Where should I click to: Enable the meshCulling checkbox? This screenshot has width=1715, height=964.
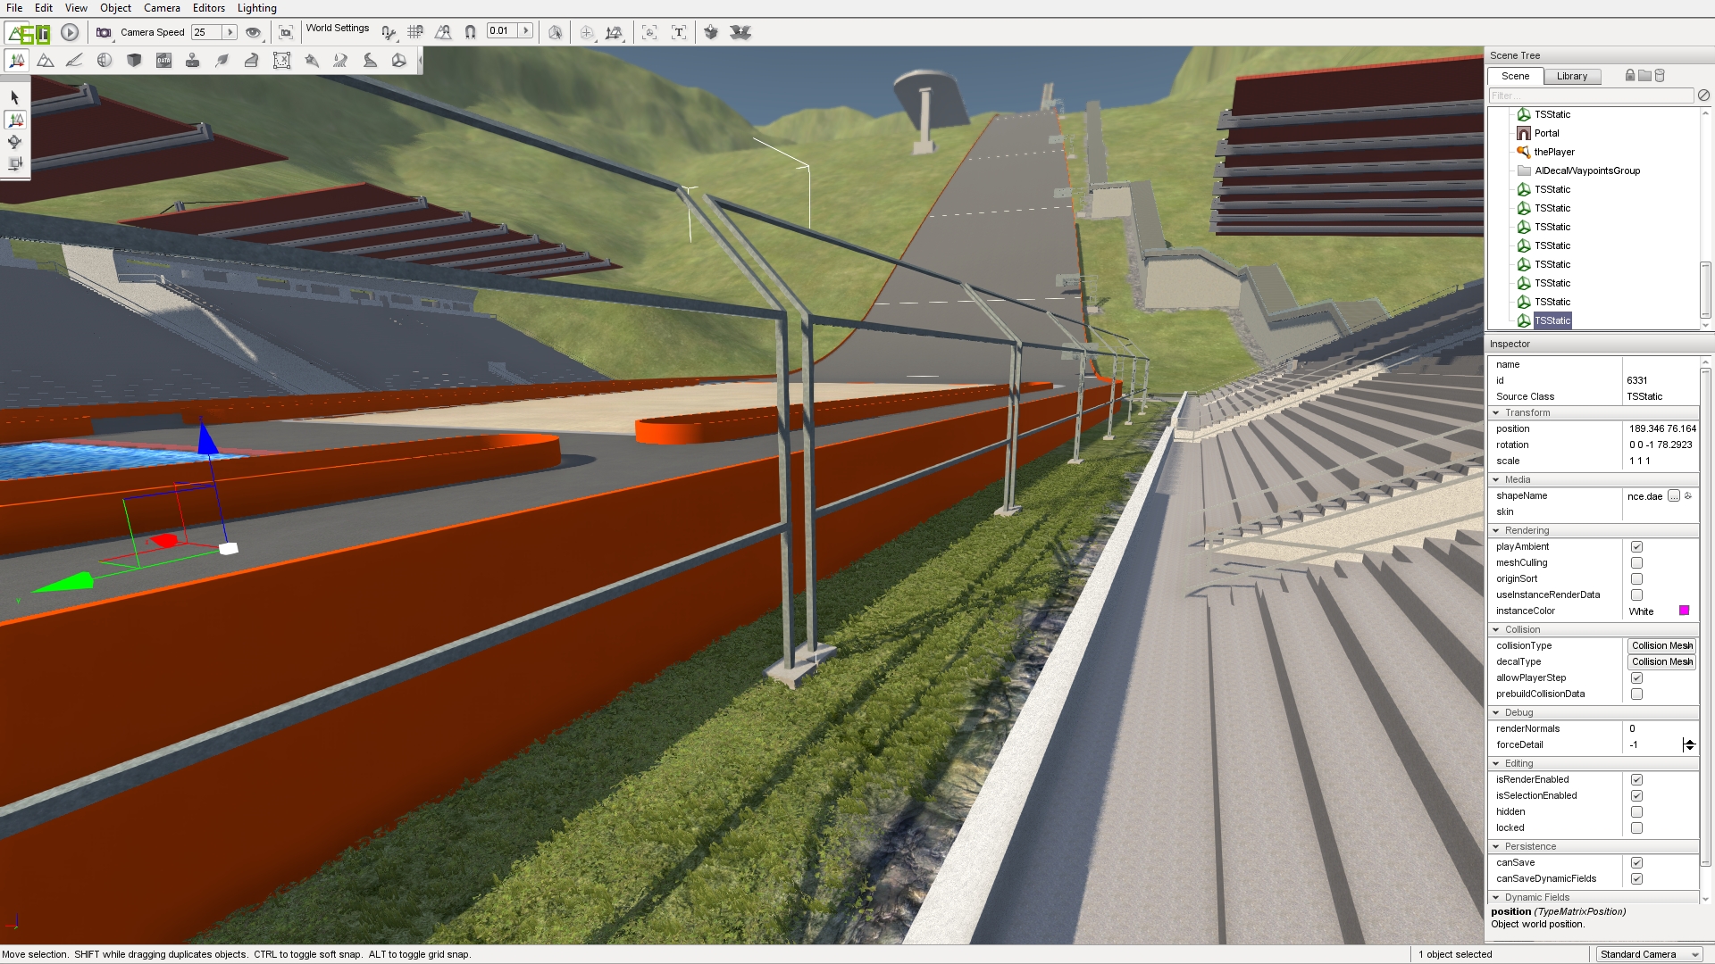coord(1636,563)
